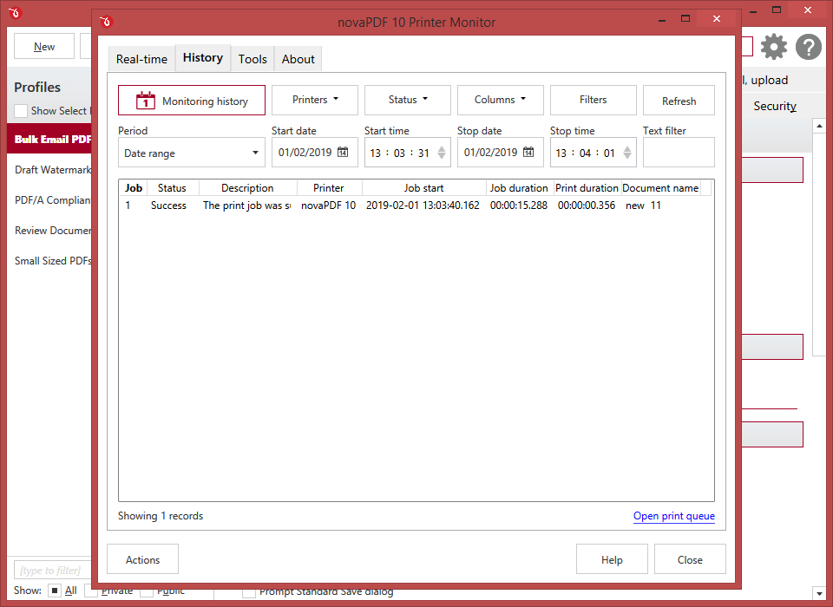Screen dimensions: 833x607
Task: Sort by the Job column header
Action: (x=134, y=187)
